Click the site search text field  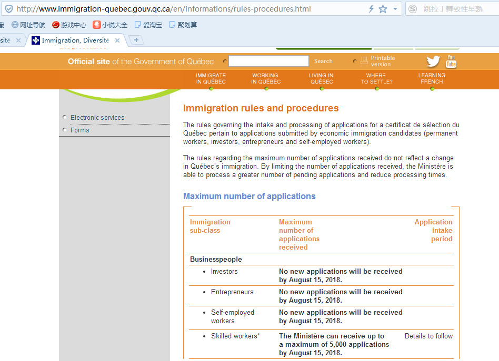click(268, 61)
